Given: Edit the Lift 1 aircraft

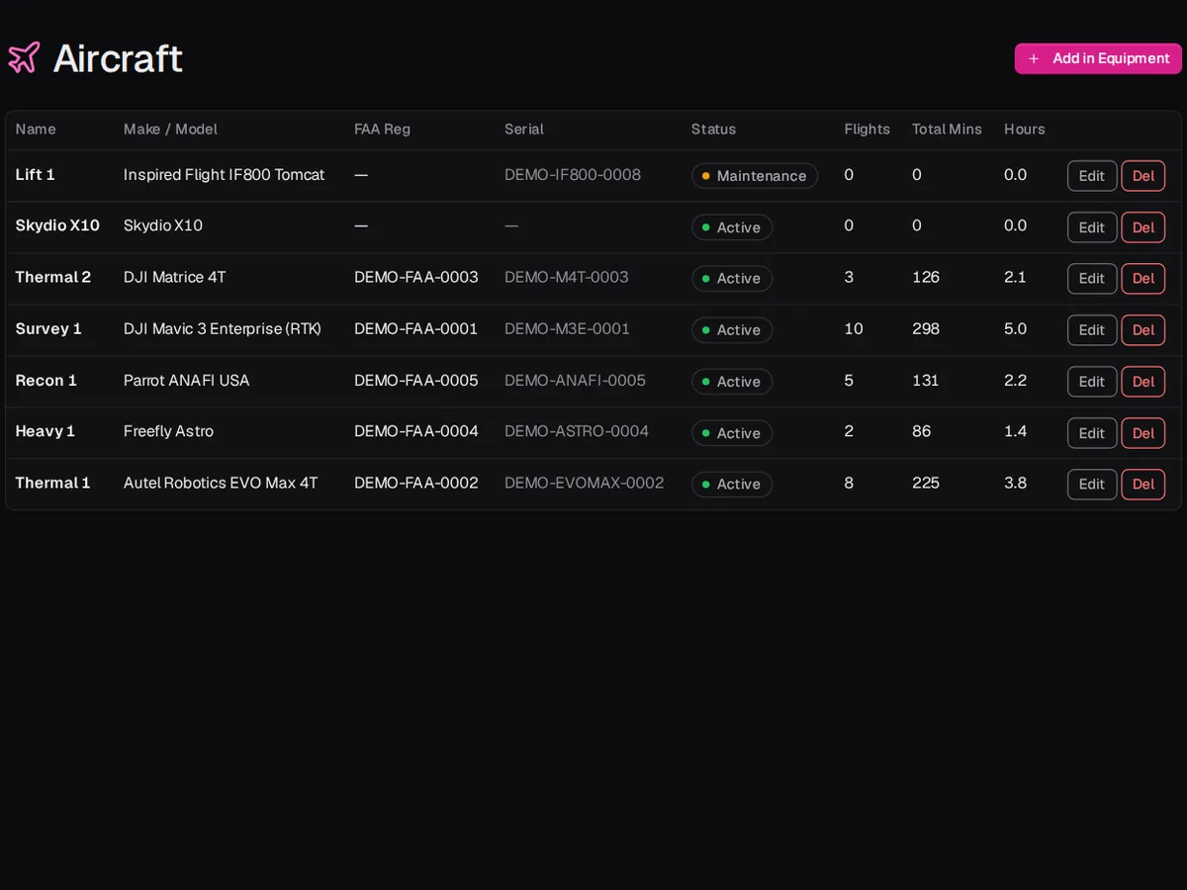Looking at the screenshot, I should 1092,176.
